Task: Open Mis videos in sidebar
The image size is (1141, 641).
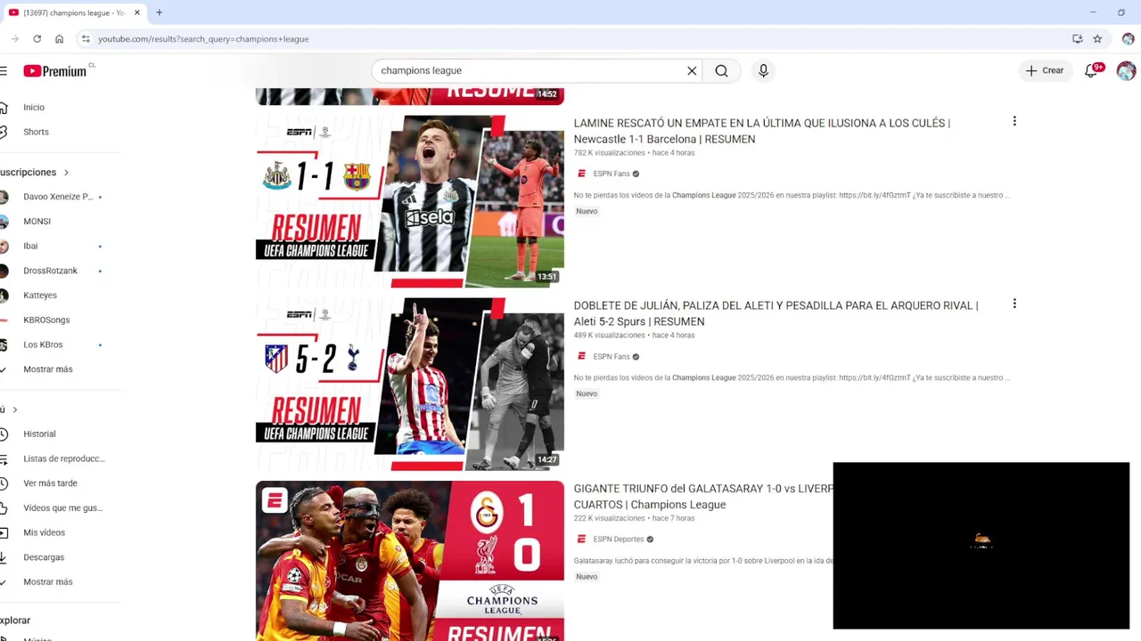Action: point(45,532)
